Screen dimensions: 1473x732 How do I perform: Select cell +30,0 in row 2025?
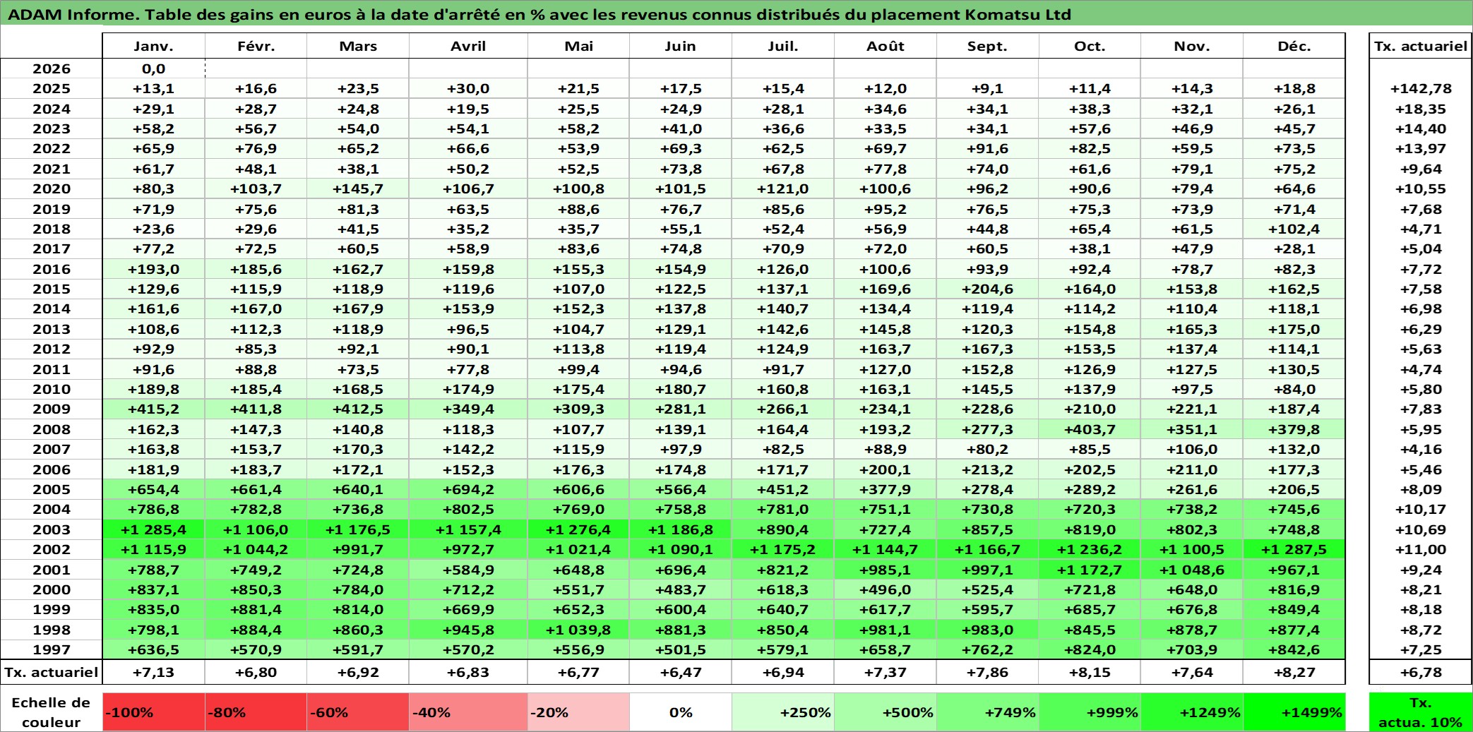pyautogui.click(x=468, y=88)
